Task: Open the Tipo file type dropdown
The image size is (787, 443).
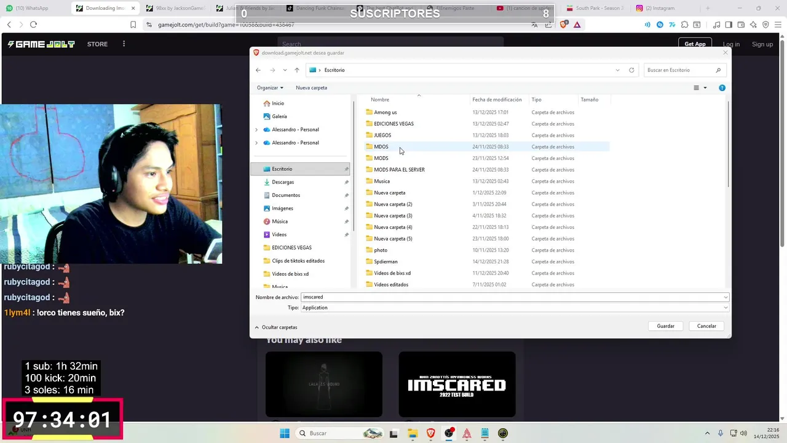Action: (515, 308)
